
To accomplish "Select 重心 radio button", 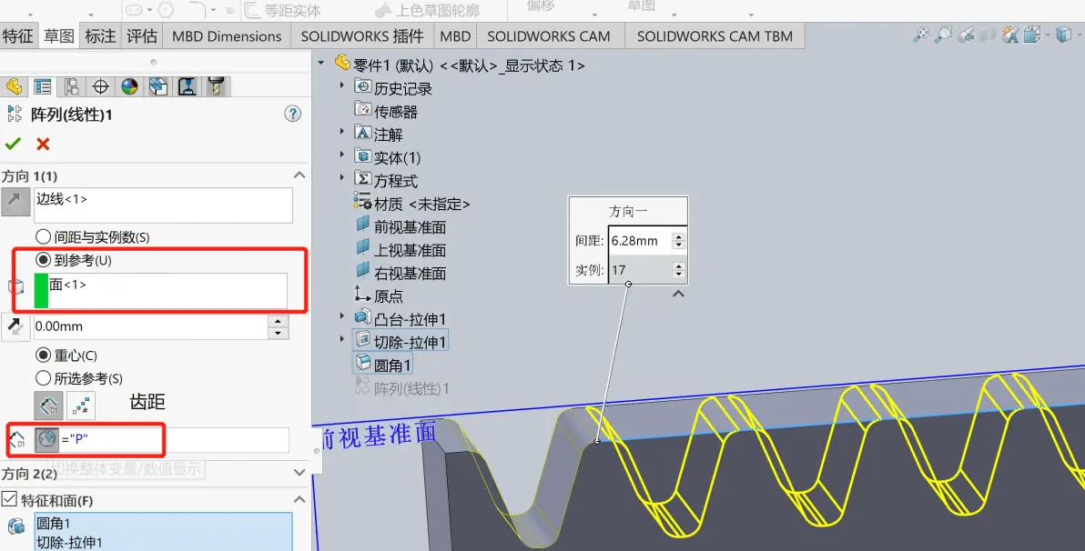I will tap(43, 355).
